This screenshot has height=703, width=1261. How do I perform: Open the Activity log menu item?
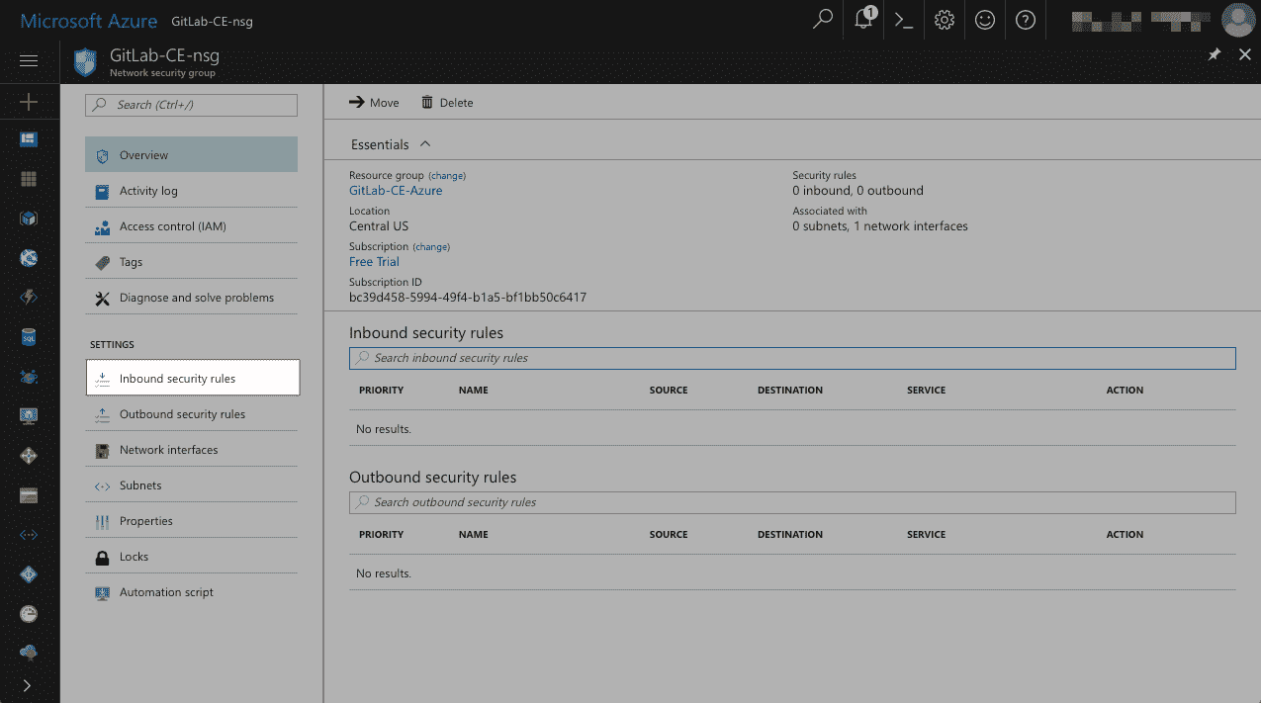coord(150,190)
